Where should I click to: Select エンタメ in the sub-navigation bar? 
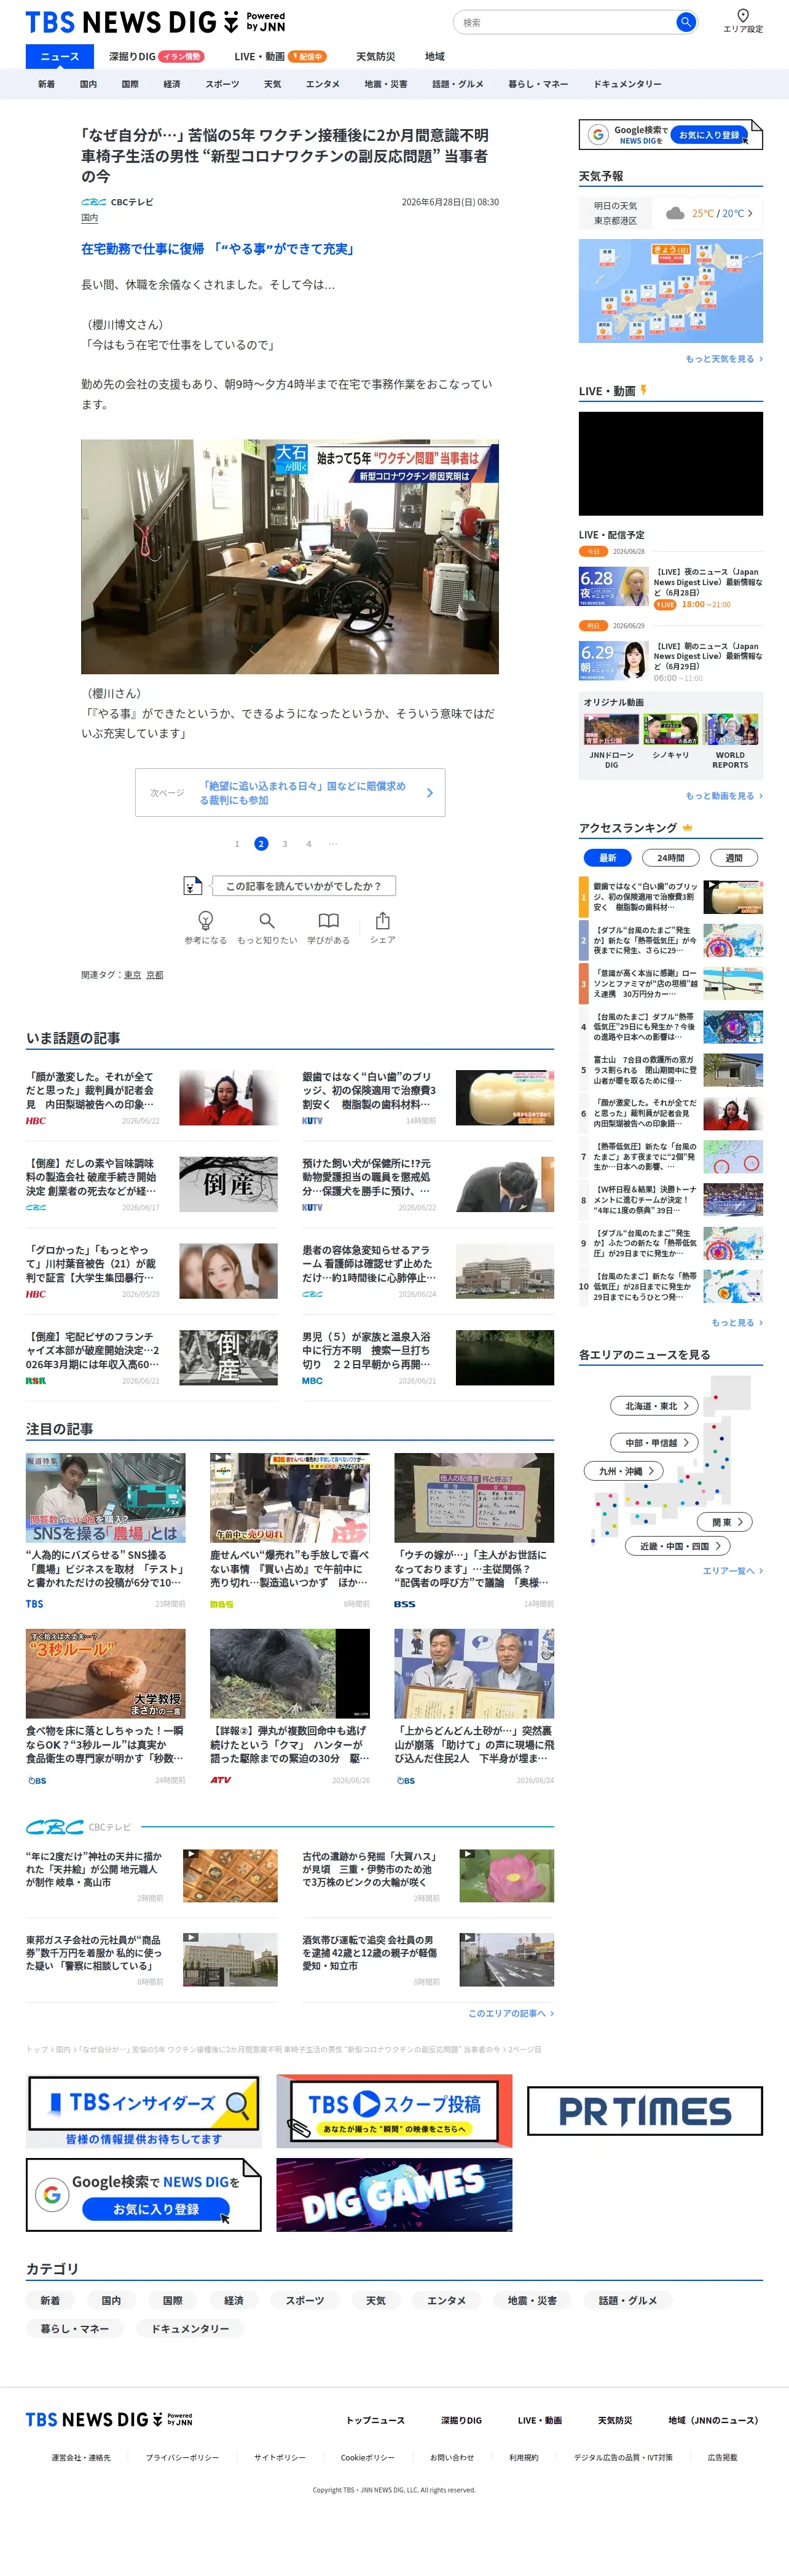[x=323, y=84]
